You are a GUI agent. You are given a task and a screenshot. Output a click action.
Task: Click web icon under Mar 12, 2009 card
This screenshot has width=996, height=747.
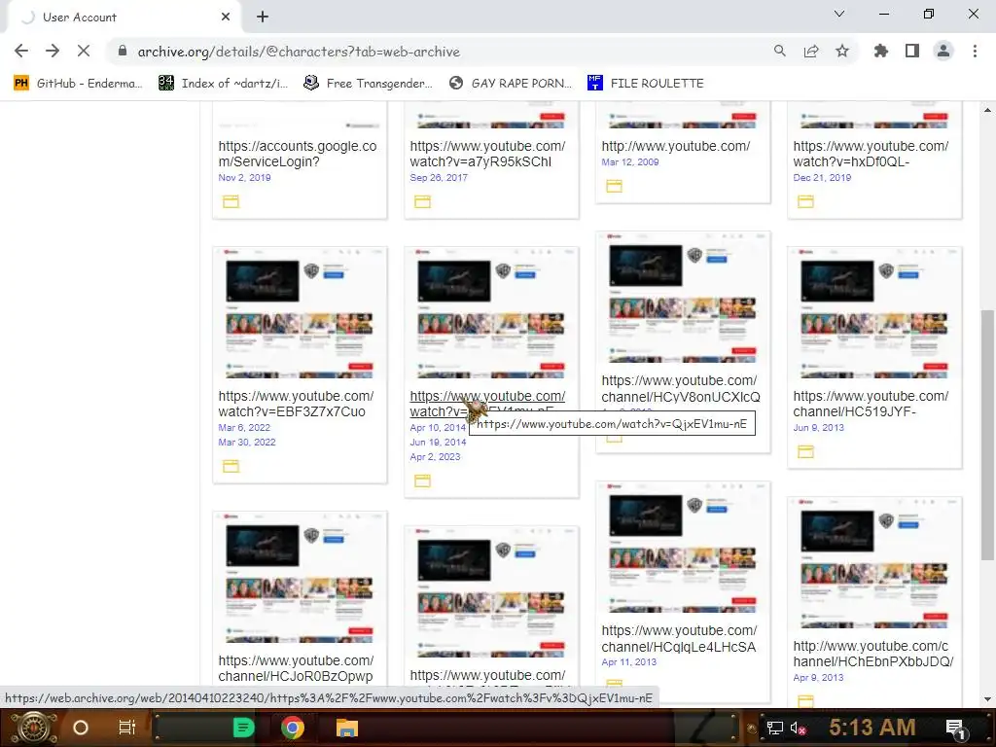pyautogui.click(x=615, y=186)
